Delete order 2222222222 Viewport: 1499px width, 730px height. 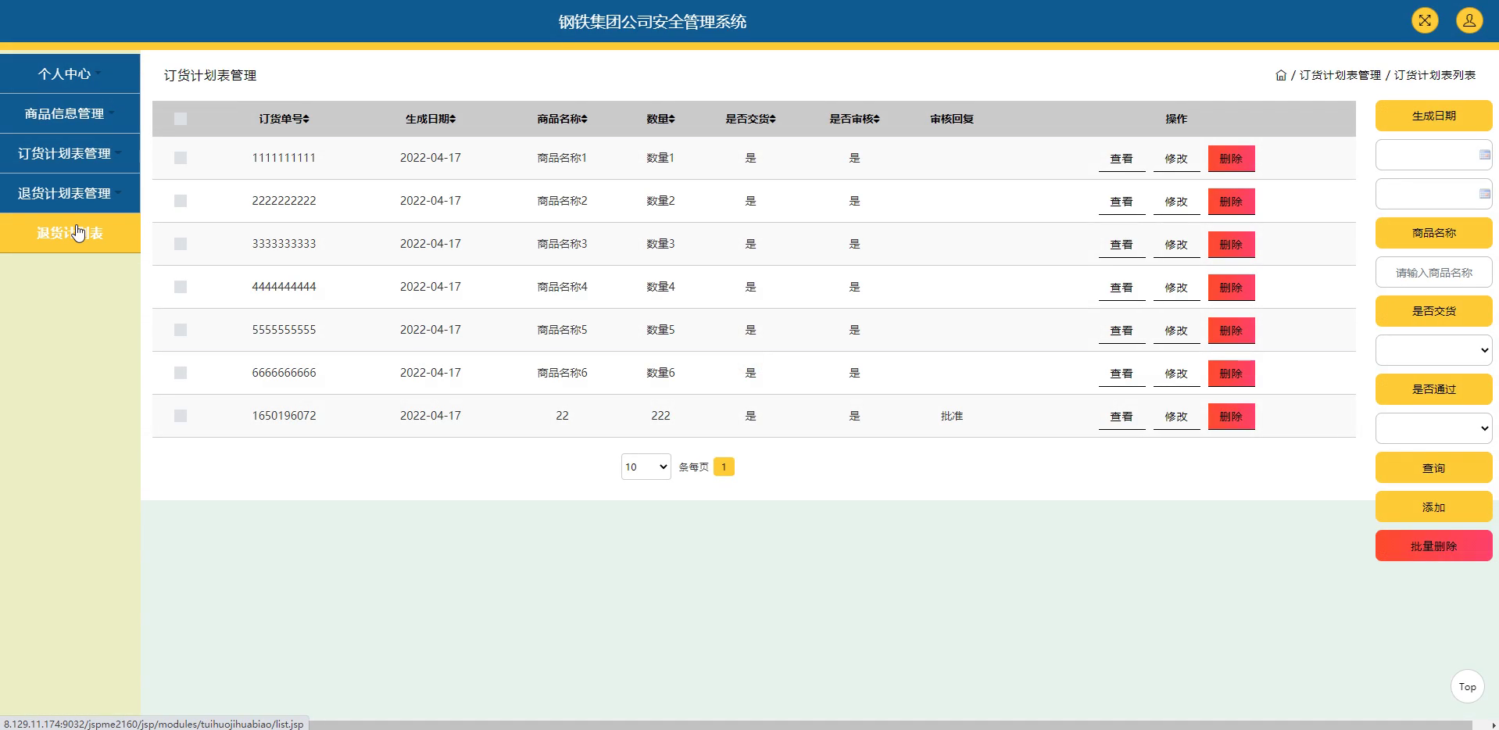click(x=1231, y=202)
